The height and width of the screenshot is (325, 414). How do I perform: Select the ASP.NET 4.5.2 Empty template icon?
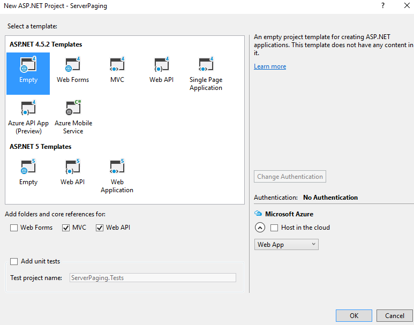tap(28, 66)
